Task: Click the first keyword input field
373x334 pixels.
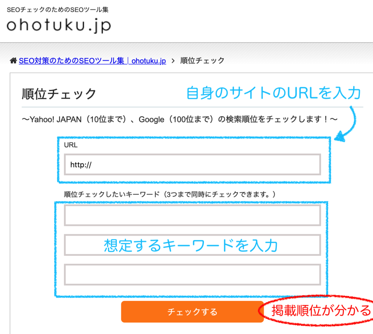Action: 192,215
